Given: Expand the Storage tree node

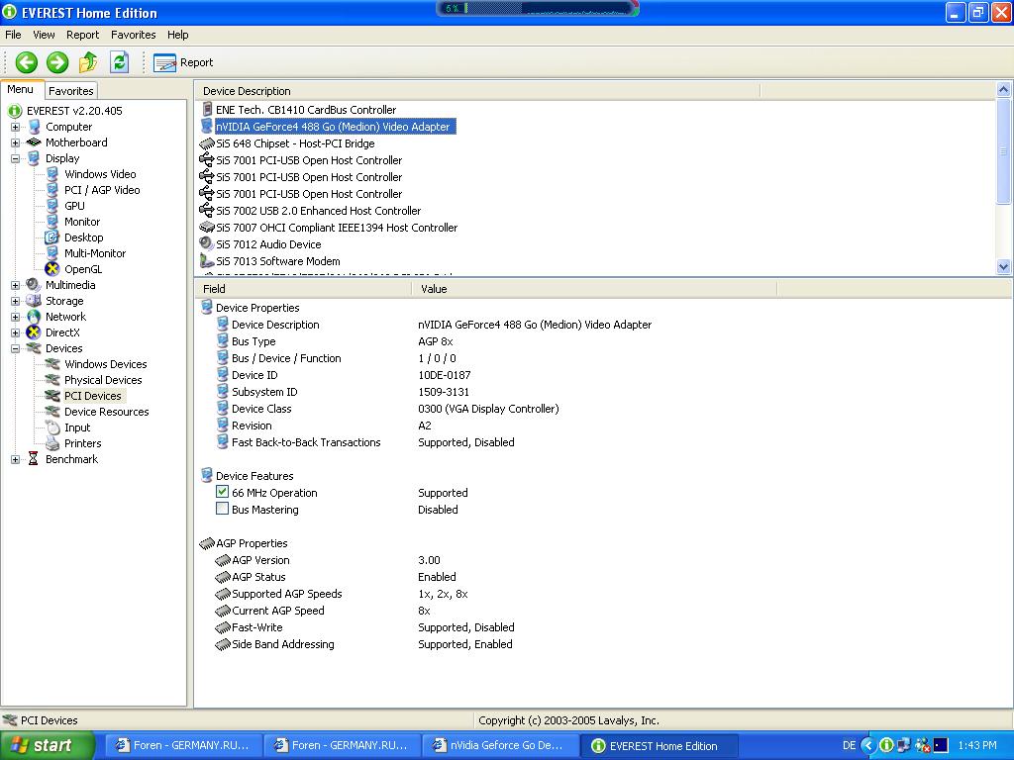Looking at the screenshot, I should 15,301.
